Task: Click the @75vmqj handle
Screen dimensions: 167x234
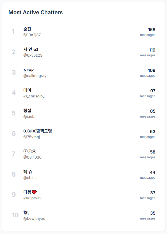Action: 32,137
